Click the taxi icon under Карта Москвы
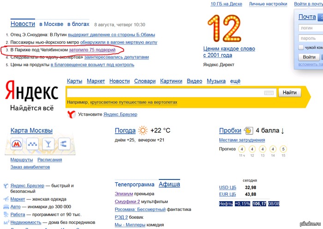323x229 pixels. tap(32, 143)
